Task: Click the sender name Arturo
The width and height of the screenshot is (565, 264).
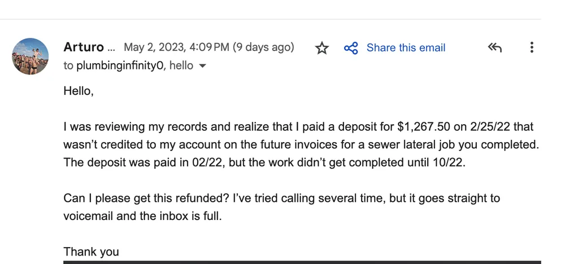Action: (84, 47)
